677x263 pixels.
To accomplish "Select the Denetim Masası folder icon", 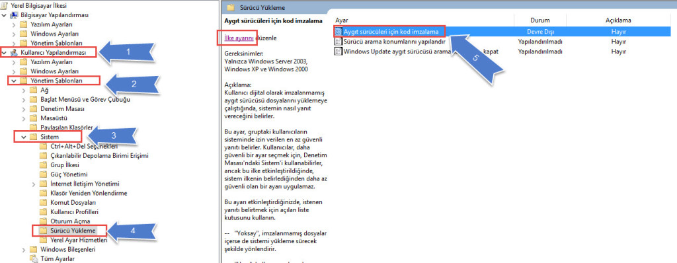I will [x=33, y=108].
